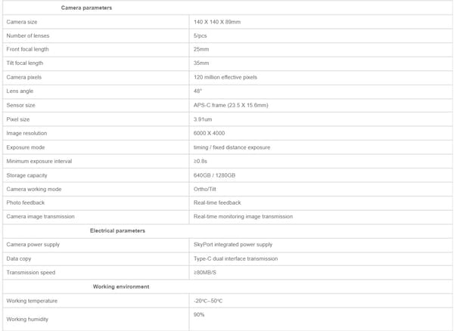Select the 3.91um pixel size value
Image resolution: width=454 pixels, height=331 pixels.
pos(205,119)
